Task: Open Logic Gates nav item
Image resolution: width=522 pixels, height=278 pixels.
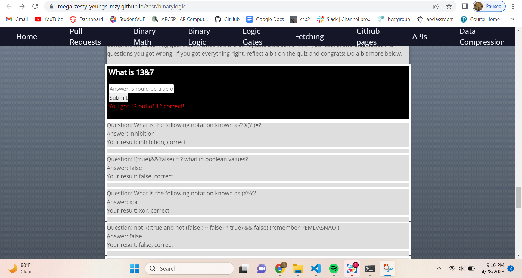Action: 252,36
